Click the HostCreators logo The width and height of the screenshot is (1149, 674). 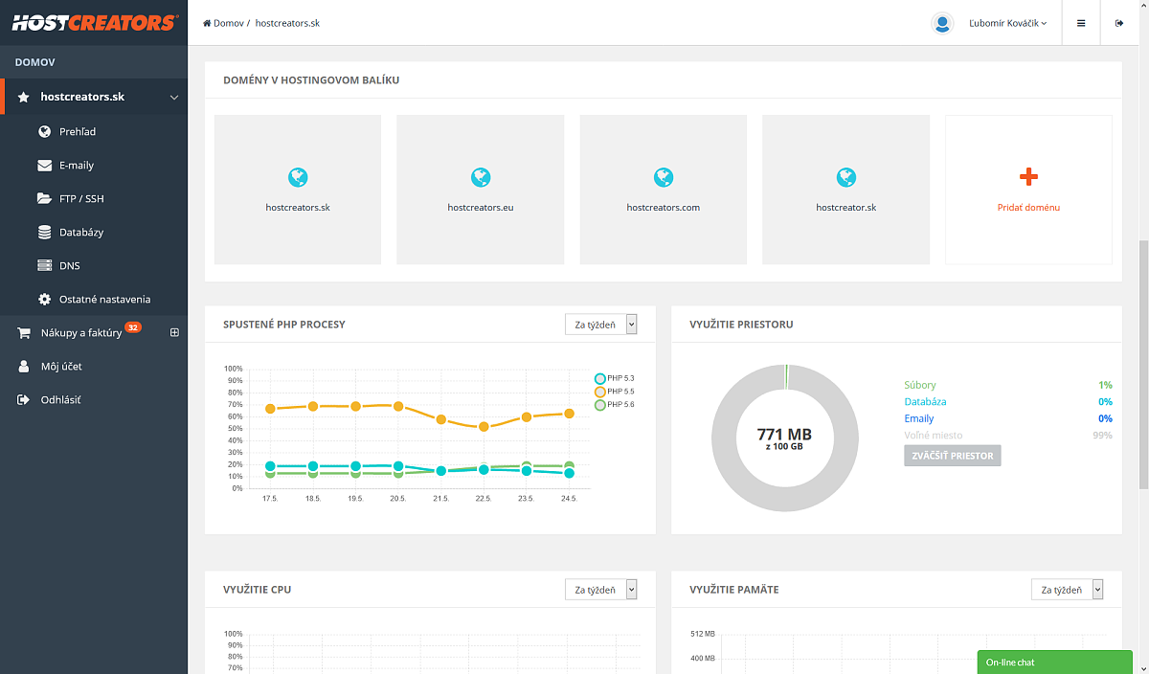coord(94,22)
